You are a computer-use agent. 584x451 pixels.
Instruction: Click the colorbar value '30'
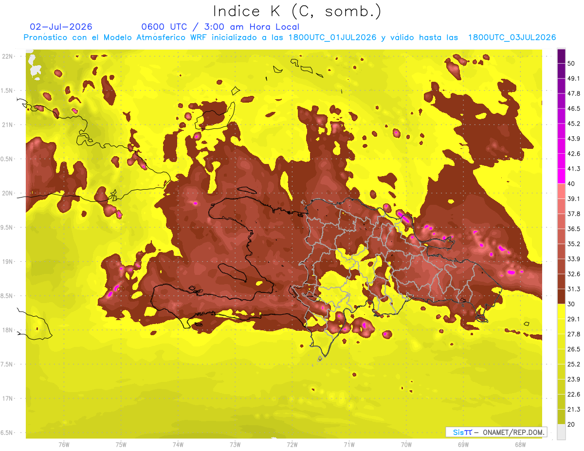click(572, 304)
